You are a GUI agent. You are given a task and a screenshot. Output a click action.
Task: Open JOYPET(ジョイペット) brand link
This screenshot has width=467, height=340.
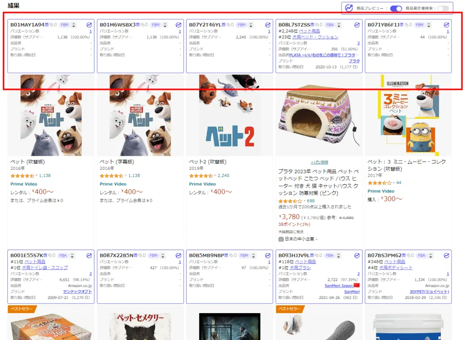[429, 292]
